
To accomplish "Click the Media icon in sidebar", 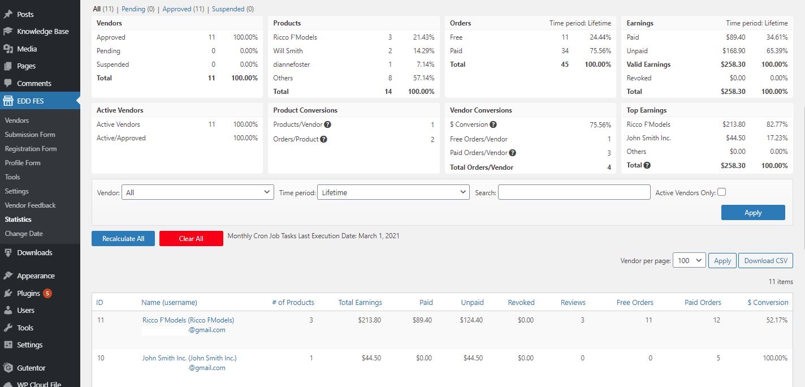I will [x=8, y=49].
